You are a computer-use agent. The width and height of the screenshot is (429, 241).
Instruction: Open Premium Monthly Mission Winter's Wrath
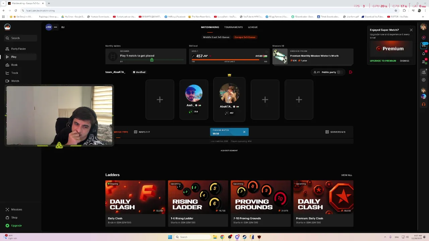coord(313,56)
